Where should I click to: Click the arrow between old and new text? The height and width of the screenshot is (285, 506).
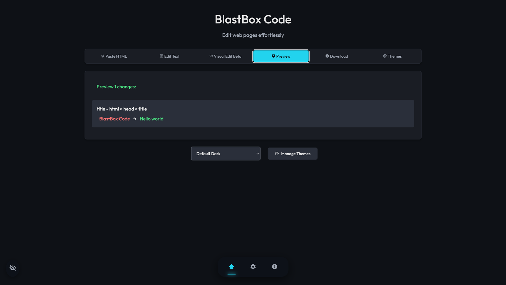[135, 119]
